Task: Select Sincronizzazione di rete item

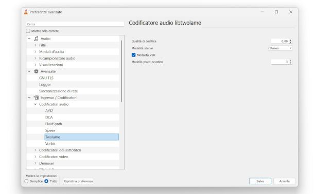Action: 59,91
